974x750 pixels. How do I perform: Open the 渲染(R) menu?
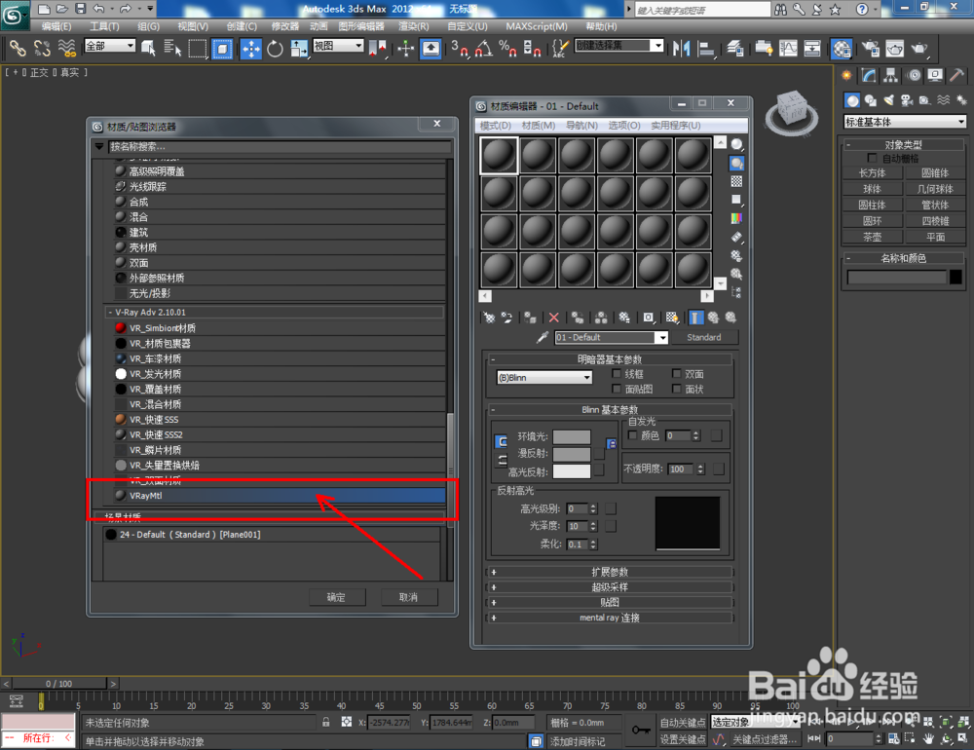click(413, 26)
